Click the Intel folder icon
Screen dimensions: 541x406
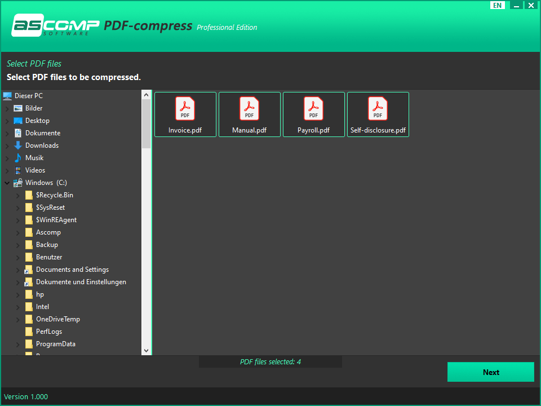click(x=29, y=307)
